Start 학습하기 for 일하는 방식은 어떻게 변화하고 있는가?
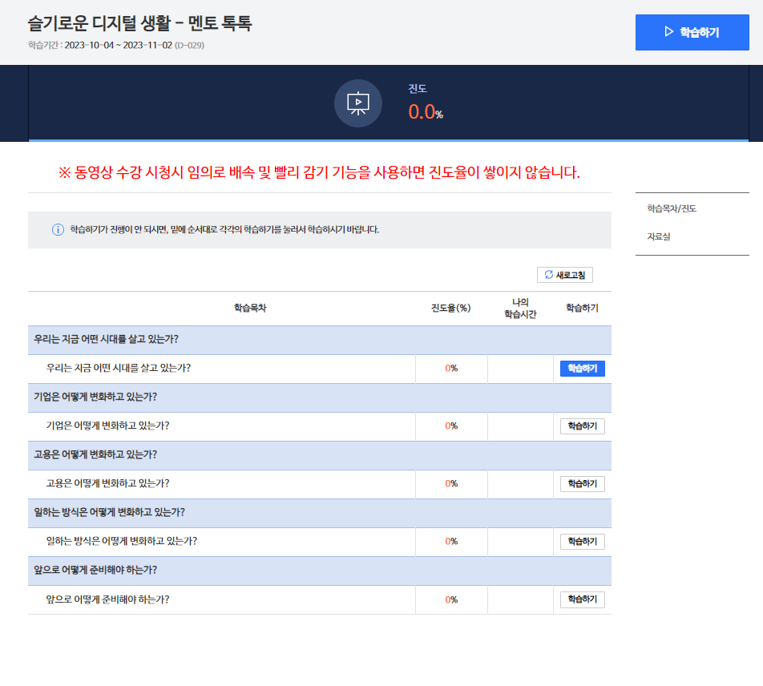 point(583,542)
